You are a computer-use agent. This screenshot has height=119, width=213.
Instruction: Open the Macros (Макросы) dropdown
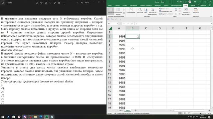point(196,11)
